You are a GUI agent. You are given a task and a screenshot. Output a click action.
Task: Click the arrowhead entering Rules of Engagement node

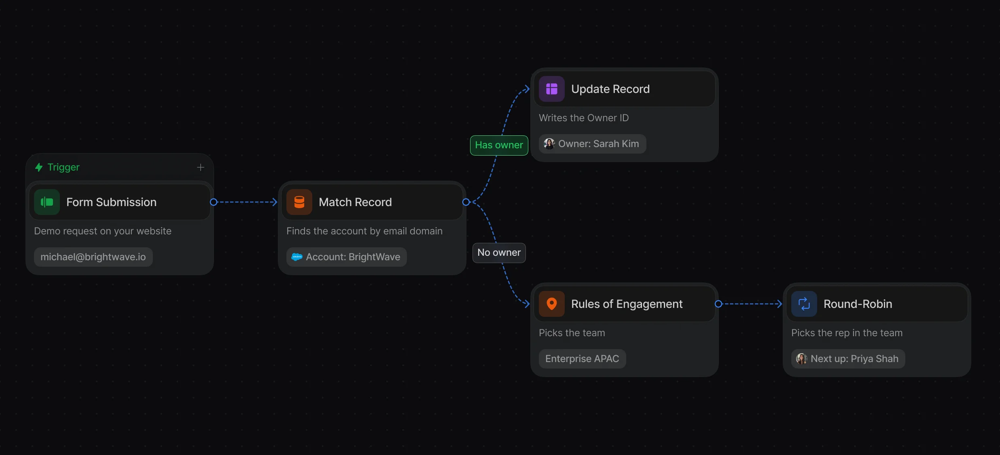pyautogui.click(x=527, y=304)
